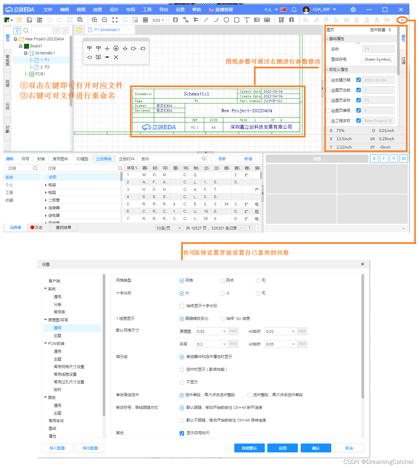
Task: Open the 放置 menu
Action: 98,10
